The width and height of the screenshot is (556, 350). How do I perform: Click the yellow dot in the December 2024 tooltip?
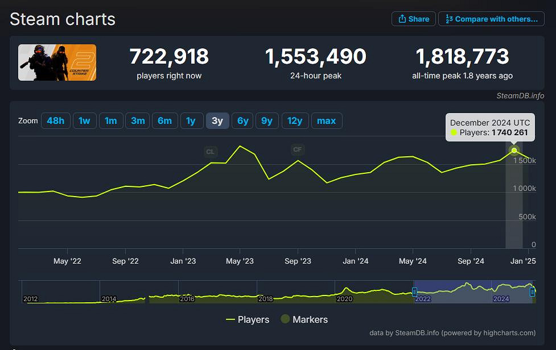click(x=454, y=132)
